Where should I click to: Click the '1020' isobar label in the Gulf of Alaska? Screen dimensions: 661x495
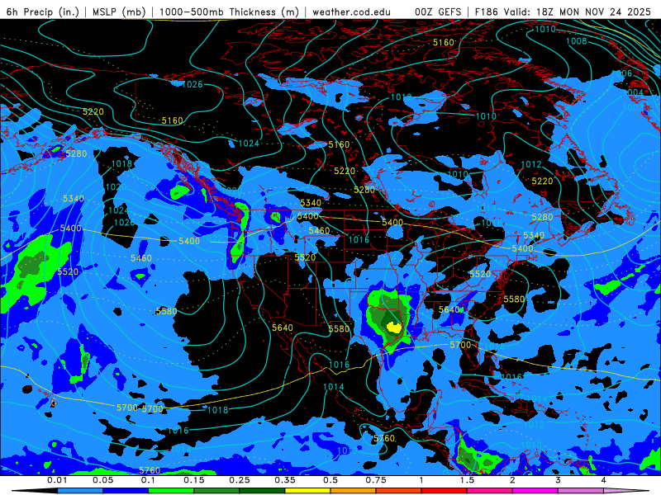[116, 187]
